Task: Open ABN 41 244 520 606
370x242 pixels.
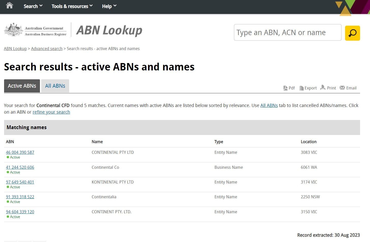Action: coord(20,167)
